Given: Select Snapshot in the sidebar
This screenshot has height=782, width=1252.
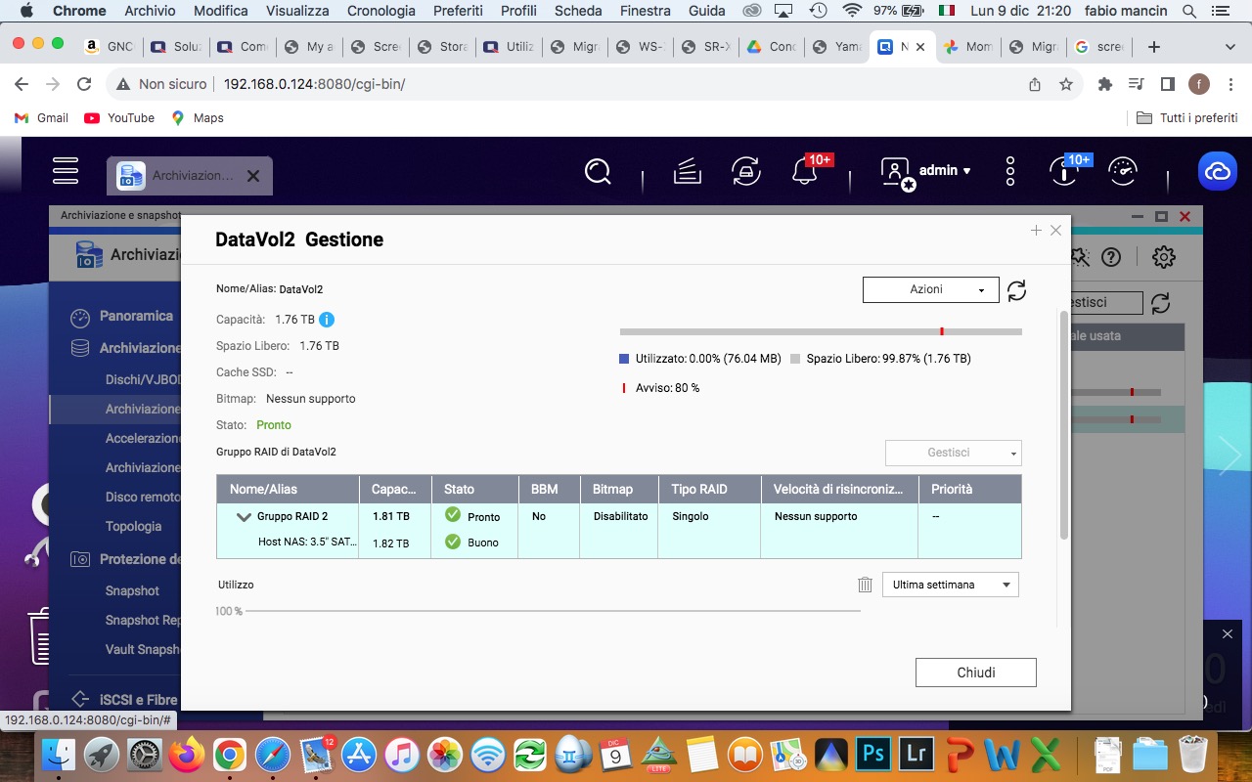Looking at the screenshot, I should tap(132, 590).
